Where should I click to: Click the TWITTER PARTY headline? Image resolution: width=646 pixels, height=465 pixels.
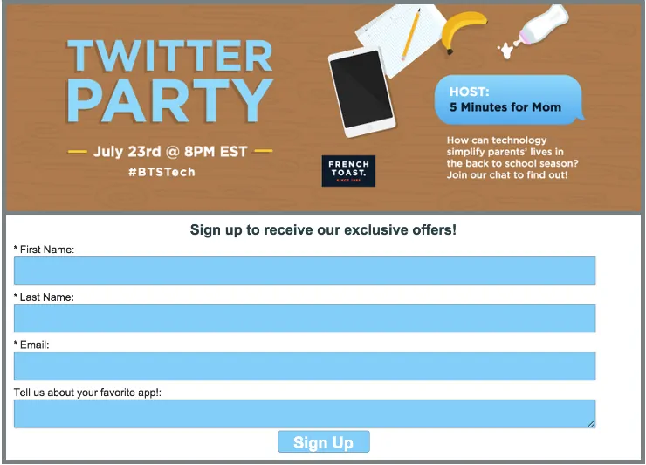coord(169,81)
